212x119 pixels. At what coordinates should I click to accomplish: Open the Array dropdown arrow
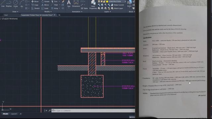[60, 8]
